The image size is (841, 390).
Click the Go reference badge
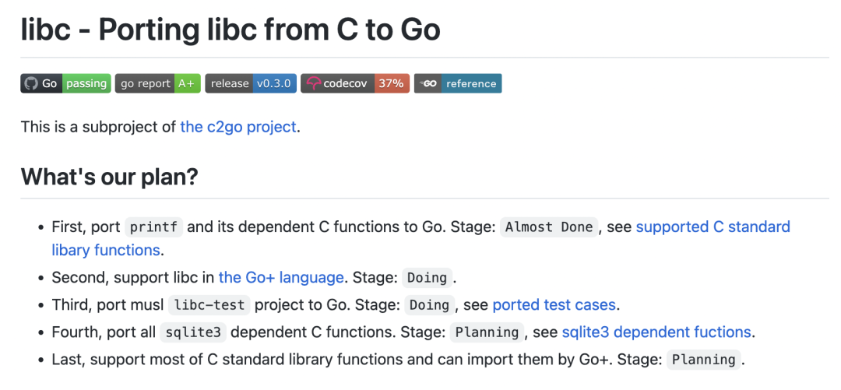point(458,84)
